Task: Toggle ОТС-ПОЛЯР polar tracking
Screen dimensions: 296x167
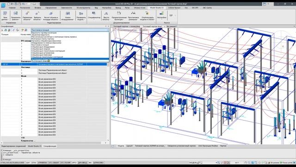Action: click(x=66, y=163)
